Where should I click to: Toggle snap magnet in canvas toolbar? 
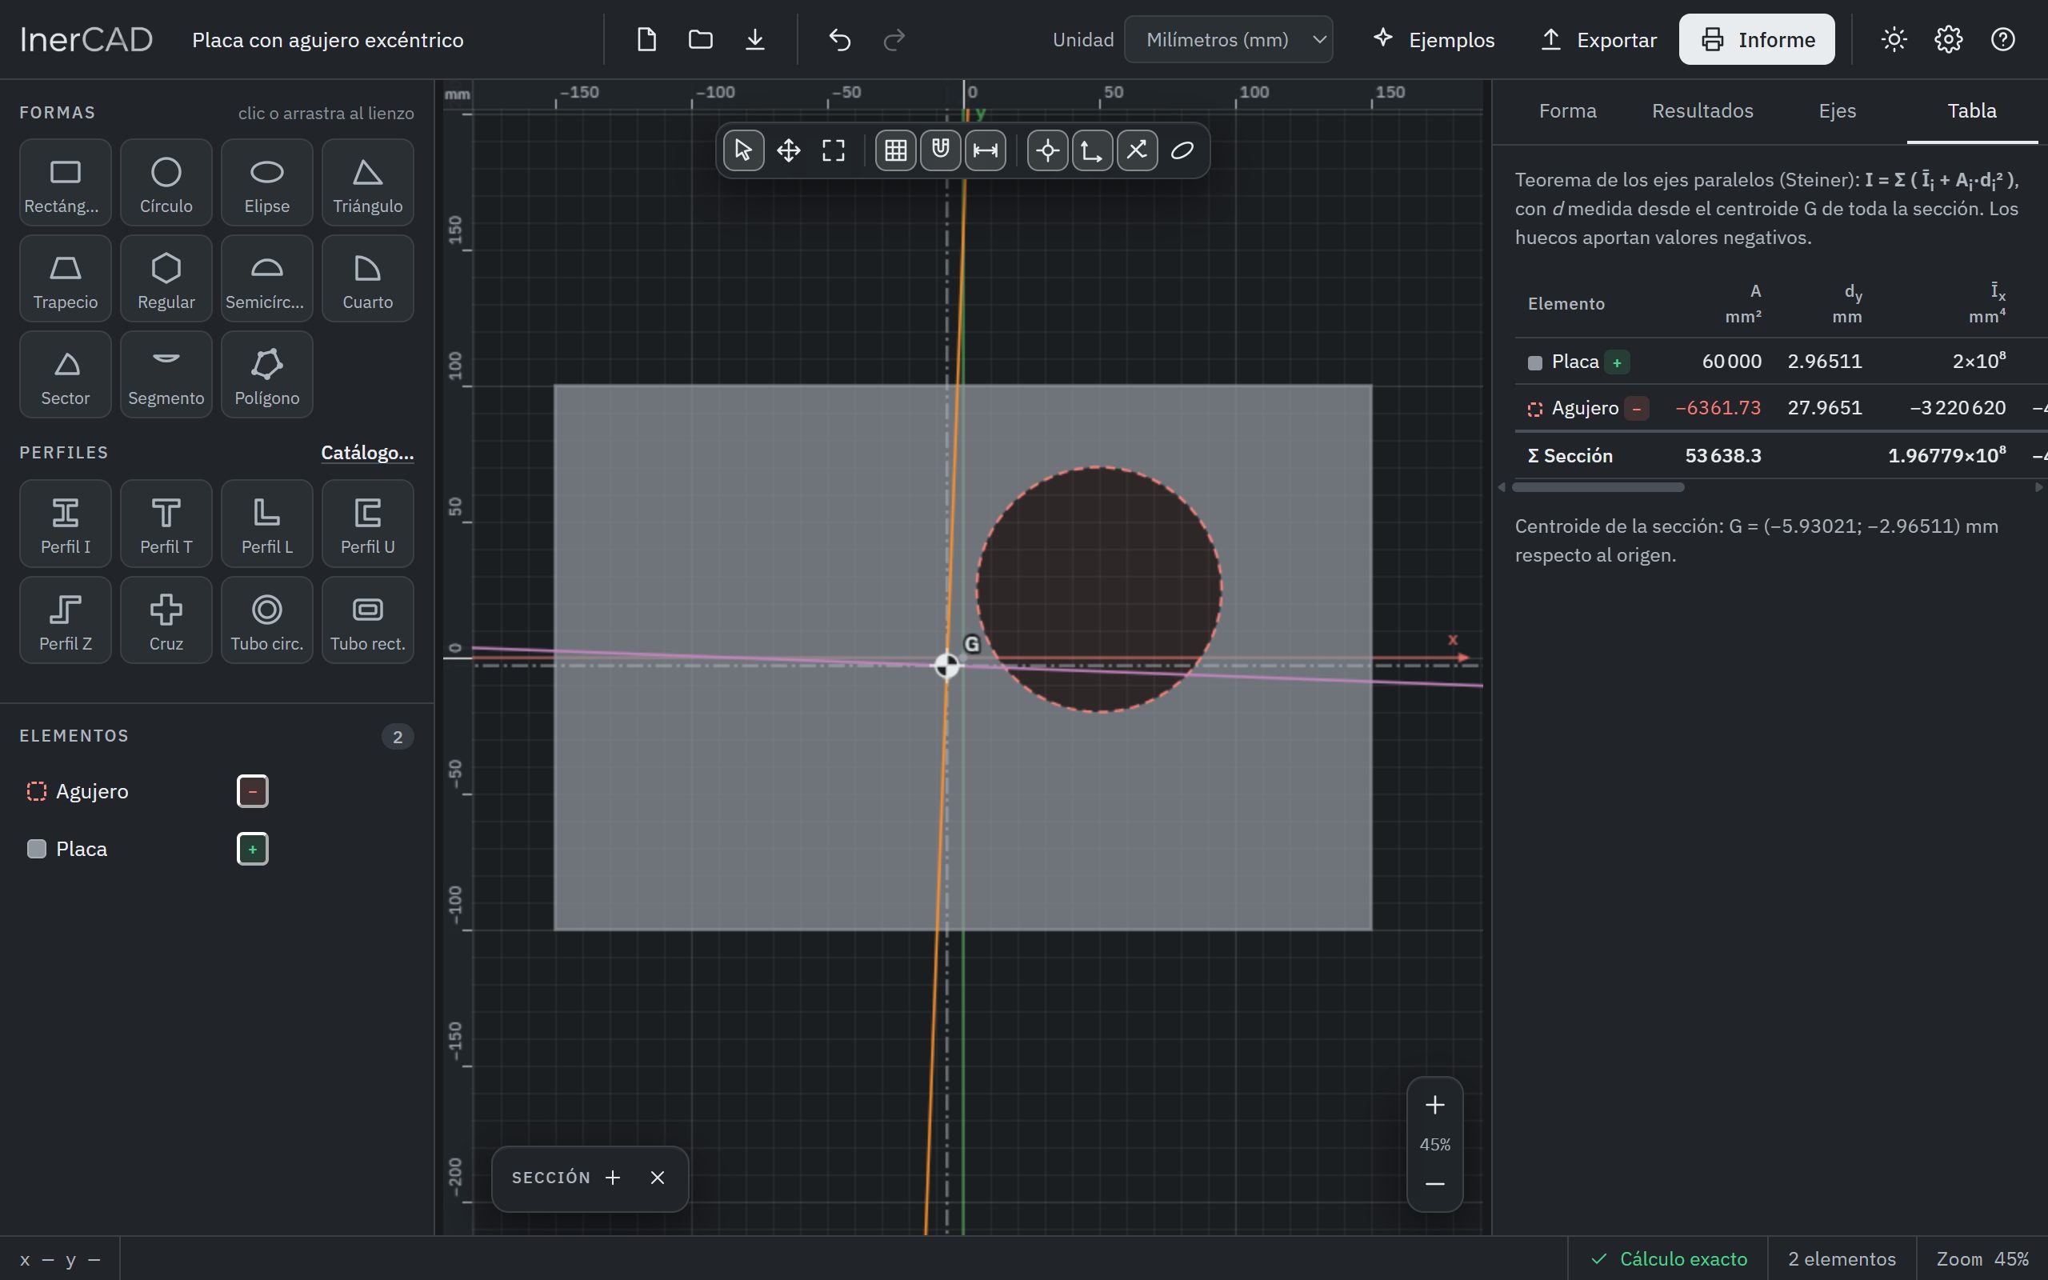coord(940,150)
